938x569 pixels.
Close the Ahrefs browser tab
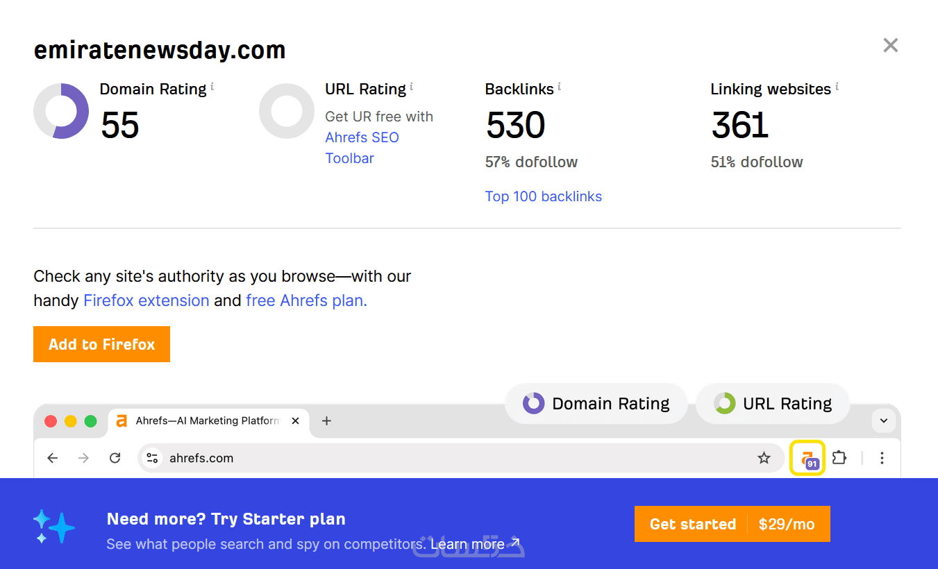(296, 421)
